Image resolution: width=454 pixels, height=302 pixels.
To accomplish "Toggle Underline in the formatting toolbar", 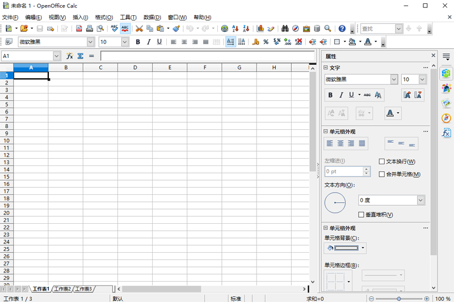I will coord(159,42).
